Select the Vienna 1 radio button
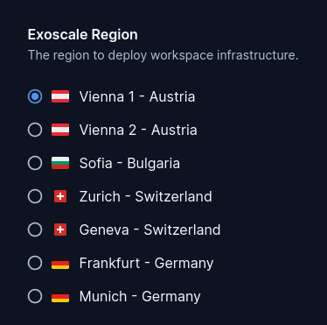The image size is (327, 325). [35, 96]
